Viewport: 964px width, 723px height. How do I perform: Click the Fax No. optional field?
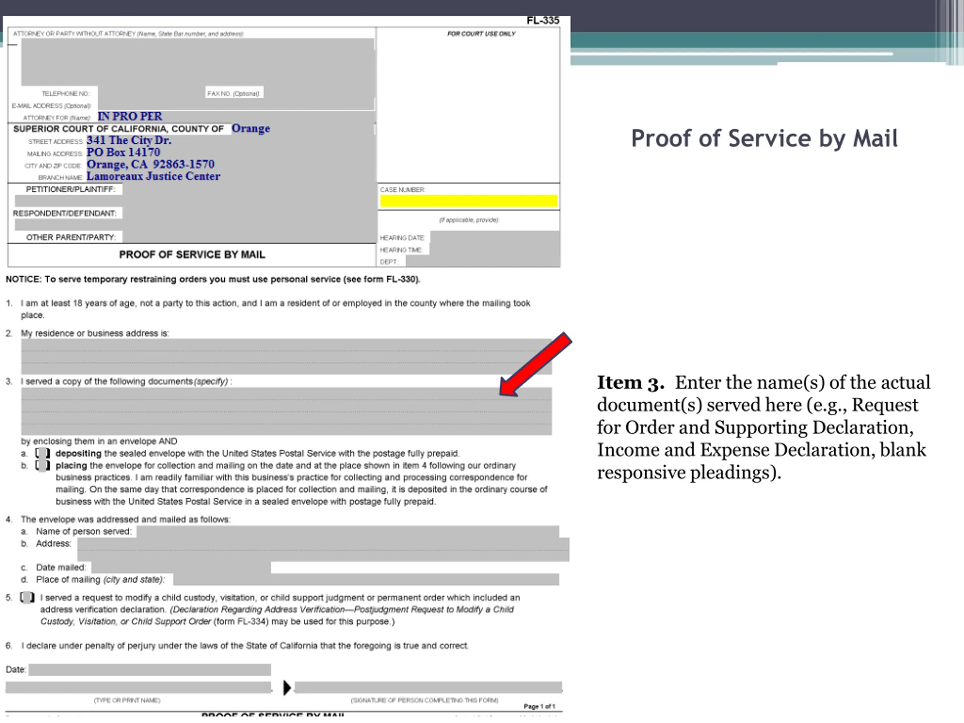pos(319,92)
